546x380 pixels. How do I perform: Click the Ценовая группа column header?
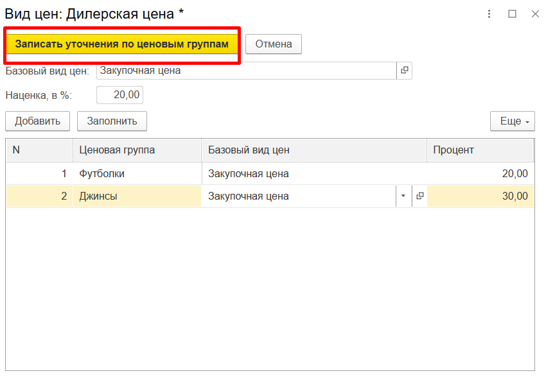pyautogui.click(x=137, y=150)
